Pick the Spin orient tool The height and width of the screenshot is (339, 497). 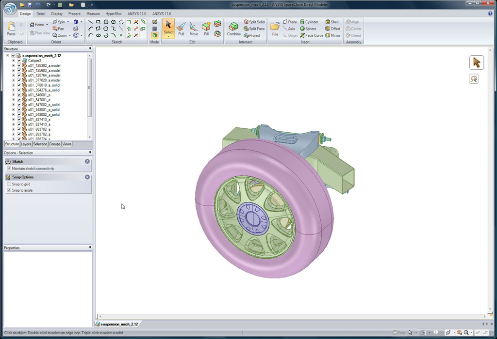pyautogui.click(x=59, y=22)
